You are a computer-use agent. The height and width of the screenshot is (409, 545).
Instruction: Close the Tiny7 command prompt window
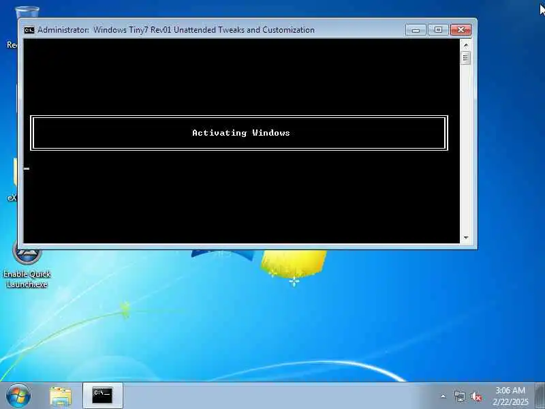(461, 30)
